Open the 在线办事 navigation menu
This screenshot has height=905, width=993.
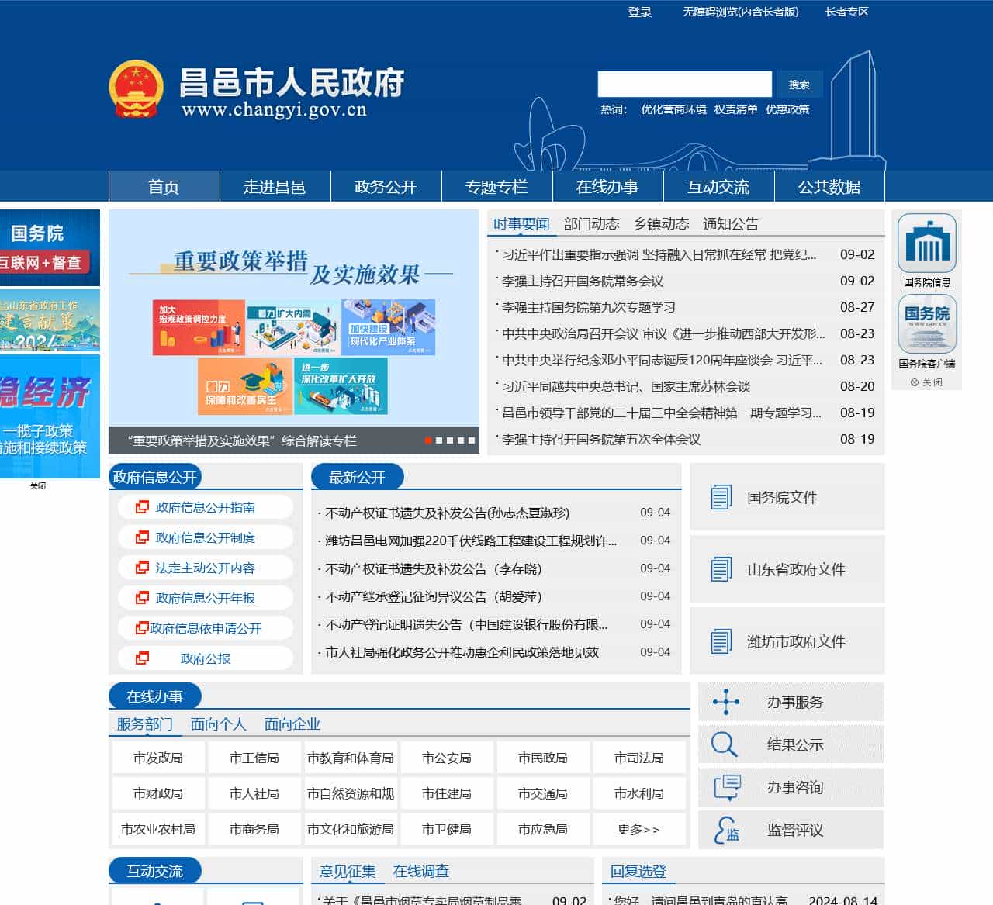(607, 187)
